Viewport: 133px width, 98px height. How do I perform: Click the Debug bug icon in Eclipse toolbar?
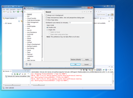(x=14, y=12)
